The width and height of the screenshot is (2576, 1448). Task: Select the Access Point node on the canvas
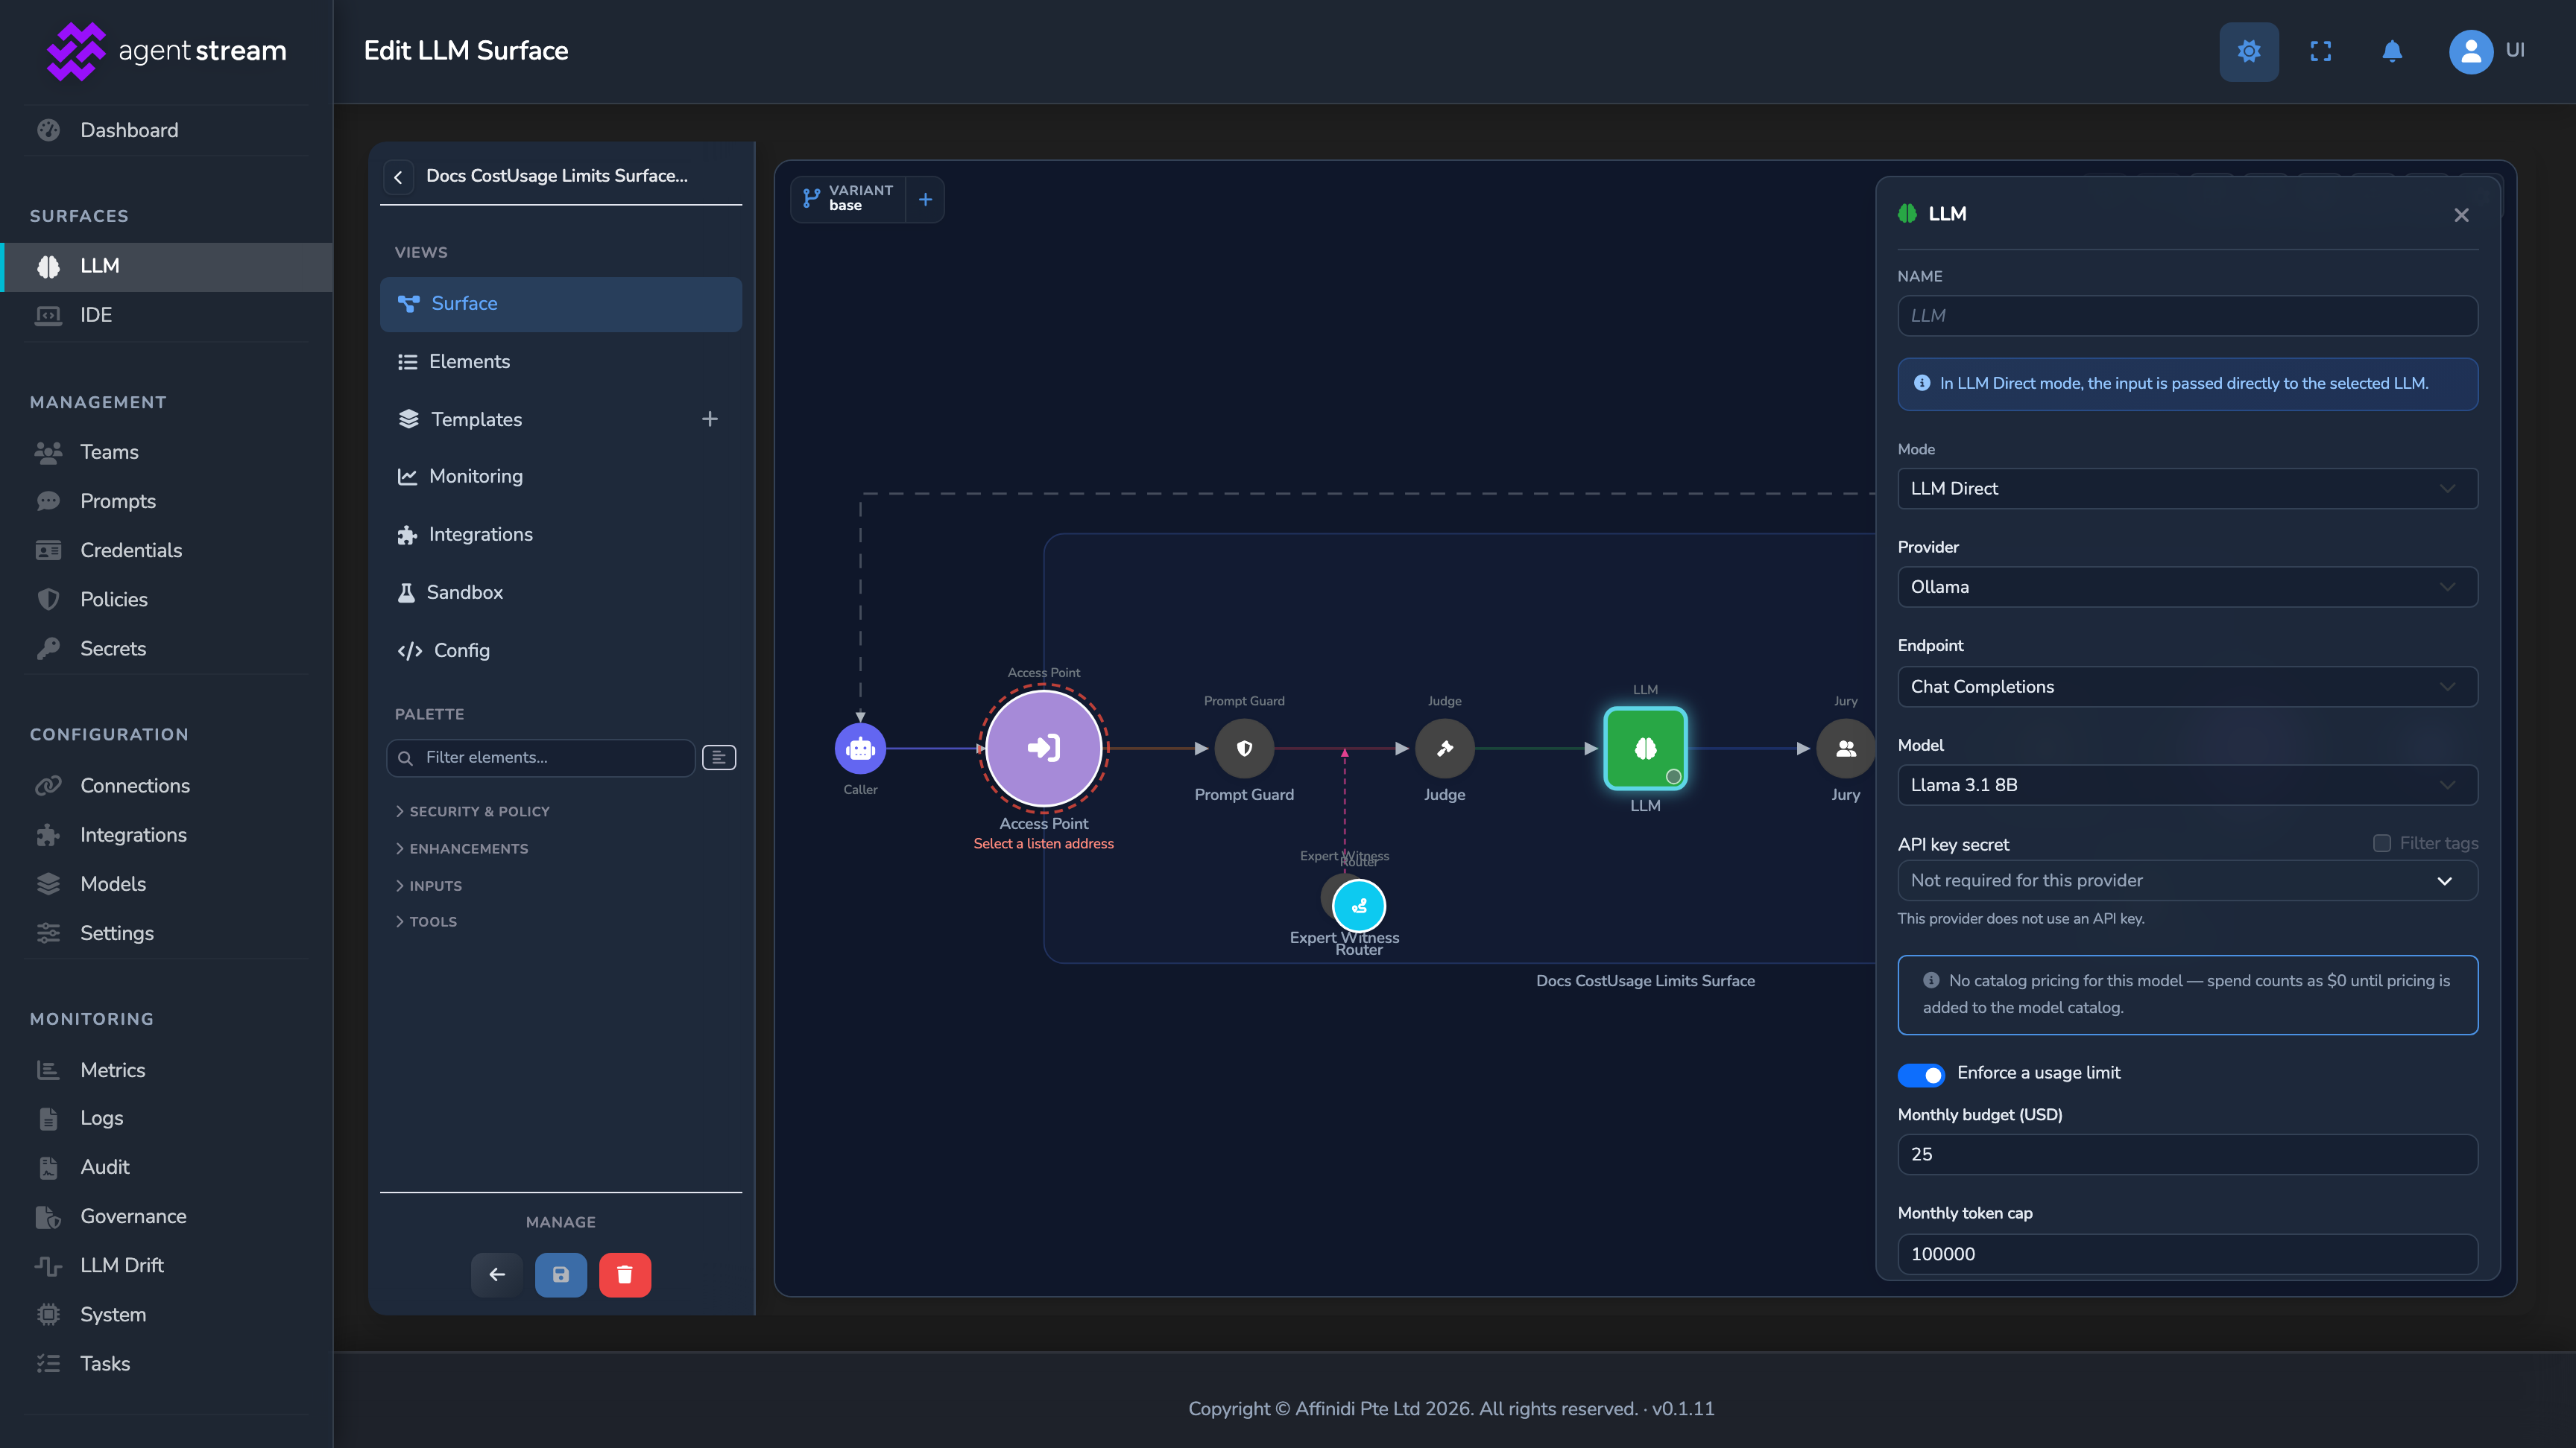(x=1043, y=748)
